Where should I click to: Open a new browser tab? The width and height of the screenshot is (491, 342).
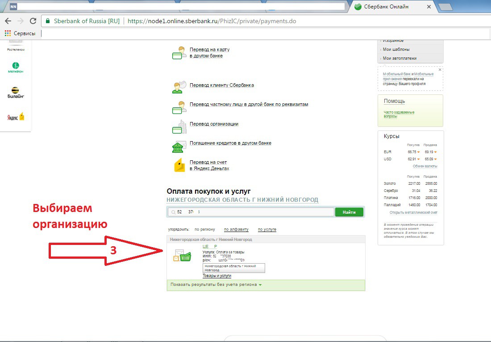click(445, 7)
